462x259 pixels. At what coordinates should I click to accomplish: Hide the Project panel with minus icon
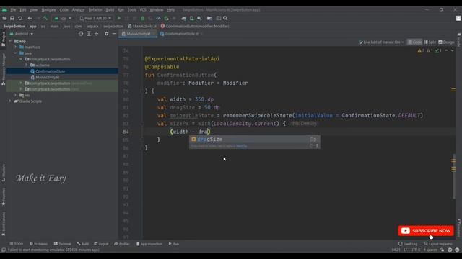(x=114, y=34)
